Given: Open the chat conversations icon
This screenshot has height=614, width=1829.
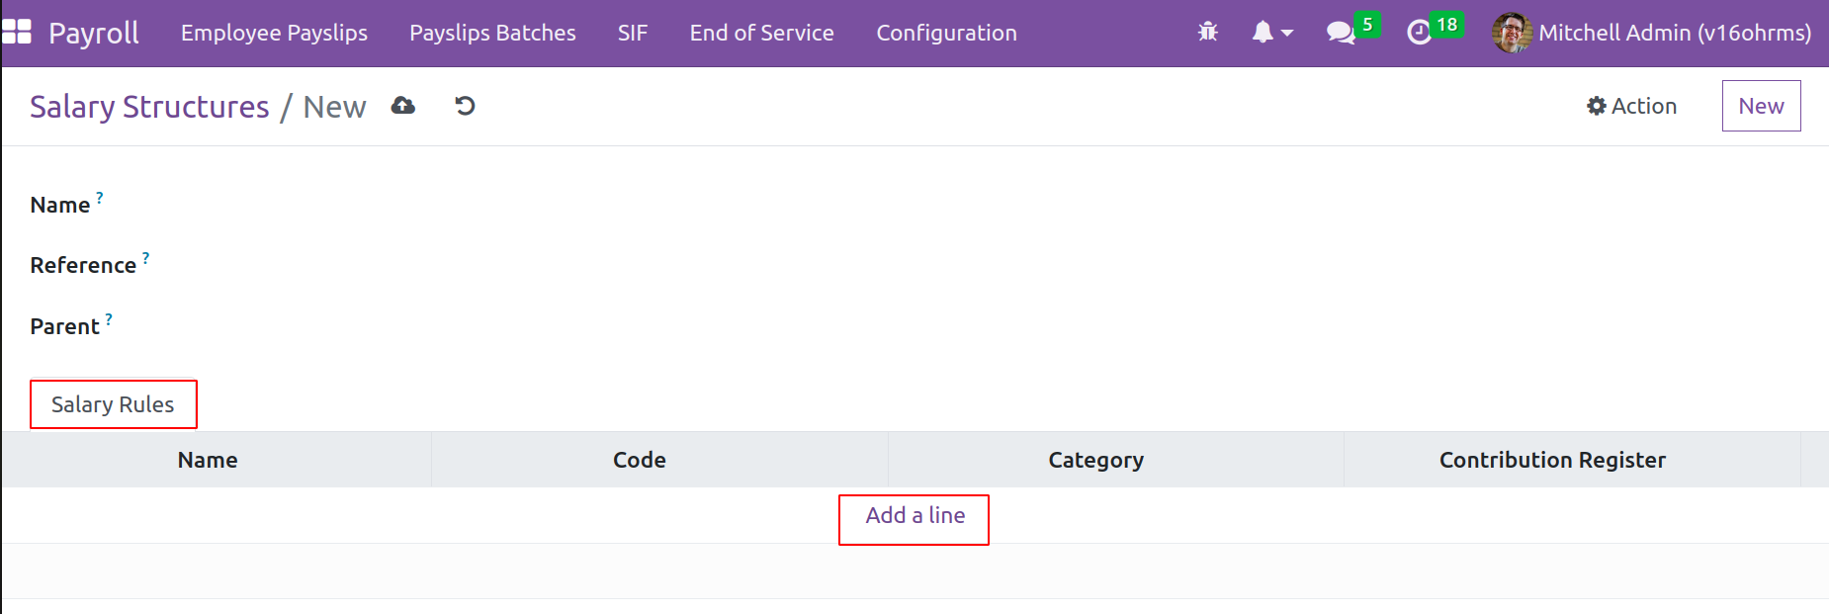Looking at the screenshot, I should pyautogui.click(x=1341, y=33).
